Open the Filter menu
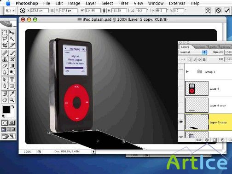 pos(123,3)
